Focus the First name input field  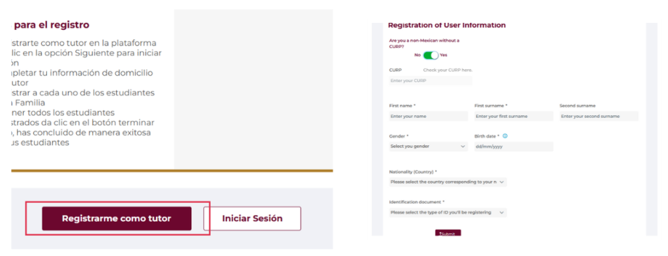click(x=428, y=116)
